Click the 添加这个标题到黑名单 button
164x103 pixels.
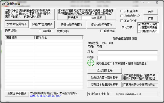(x=105, y=84)
